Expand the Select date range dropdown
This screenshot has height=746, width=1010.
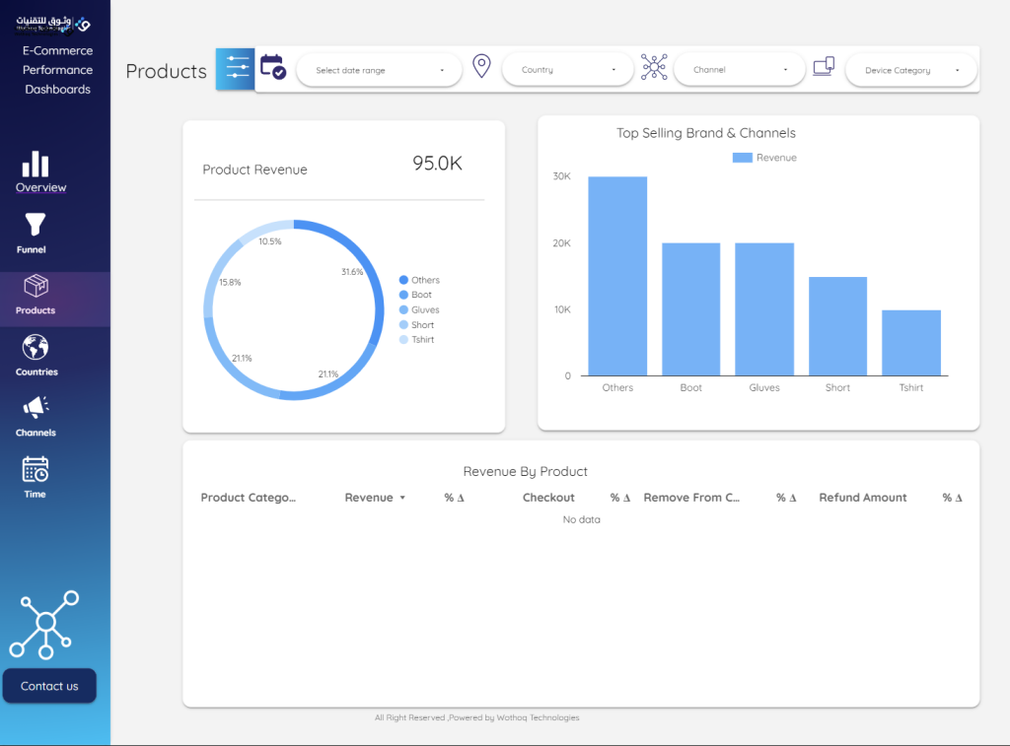point(379,70)
